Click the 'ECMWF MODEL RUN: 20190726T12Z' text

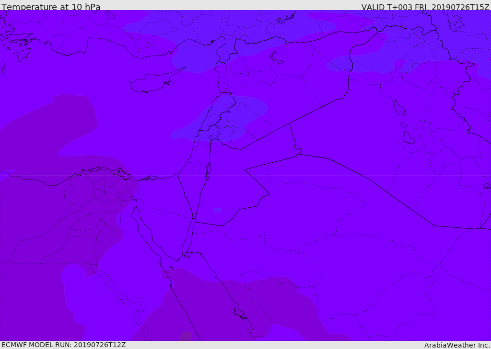click(x=64, y=345)
